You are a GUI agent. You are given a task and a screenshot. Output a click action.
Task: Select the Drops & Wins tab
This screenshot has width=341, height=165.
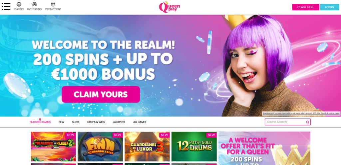pyautogui.click(x=96, y=122)
